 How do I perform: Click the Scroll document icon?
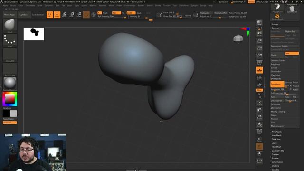259,34
